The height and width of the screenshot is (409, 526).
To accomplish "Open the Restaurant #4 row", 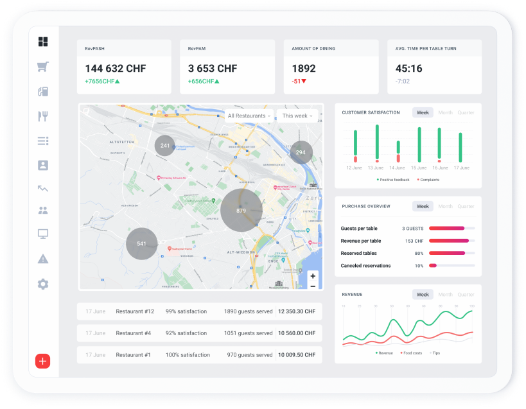I will click(200, 333).
